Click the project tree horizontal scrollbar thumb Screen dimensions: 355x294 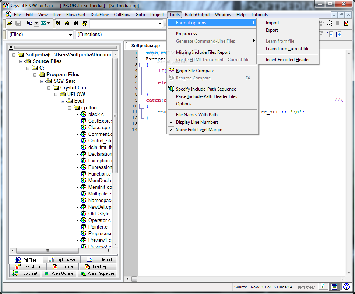pos(48,251)
